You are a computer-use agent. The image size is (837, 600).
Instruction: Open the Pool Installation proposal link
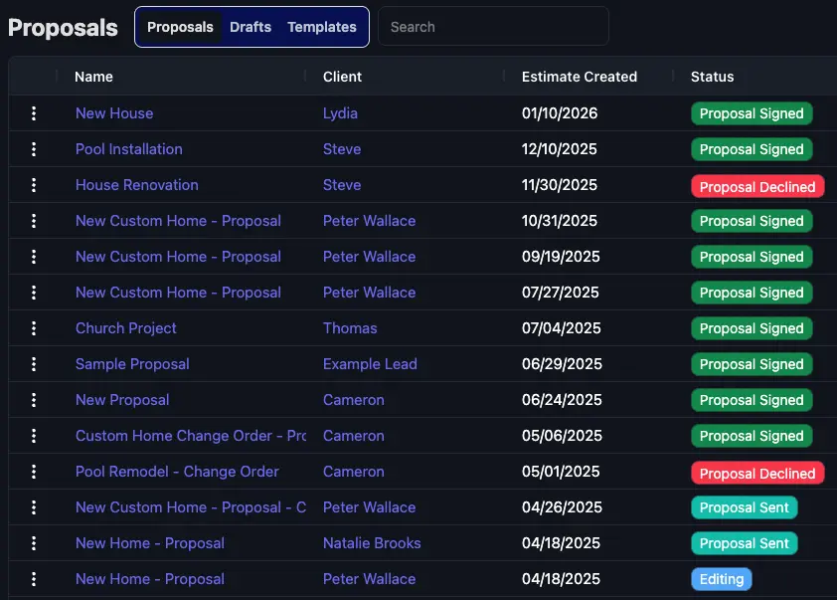129,149
